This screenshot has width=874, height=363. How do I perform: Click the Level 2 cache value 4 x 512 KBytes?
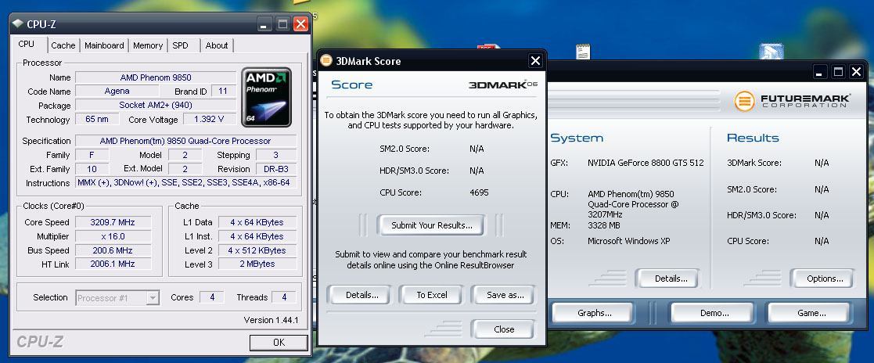click(x=257, y=250)
